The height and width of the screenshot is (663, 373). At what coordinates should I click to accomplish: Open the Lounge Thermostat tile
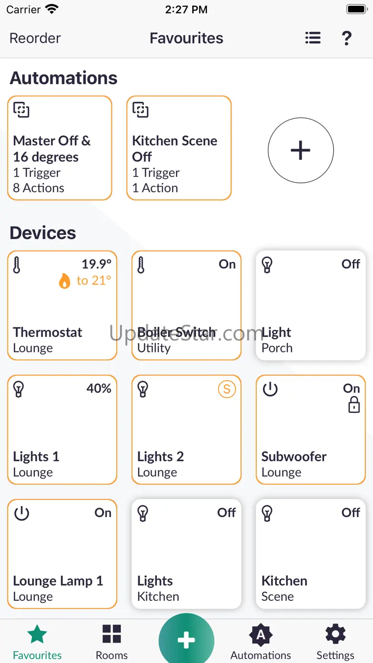[x=62, y=305]
